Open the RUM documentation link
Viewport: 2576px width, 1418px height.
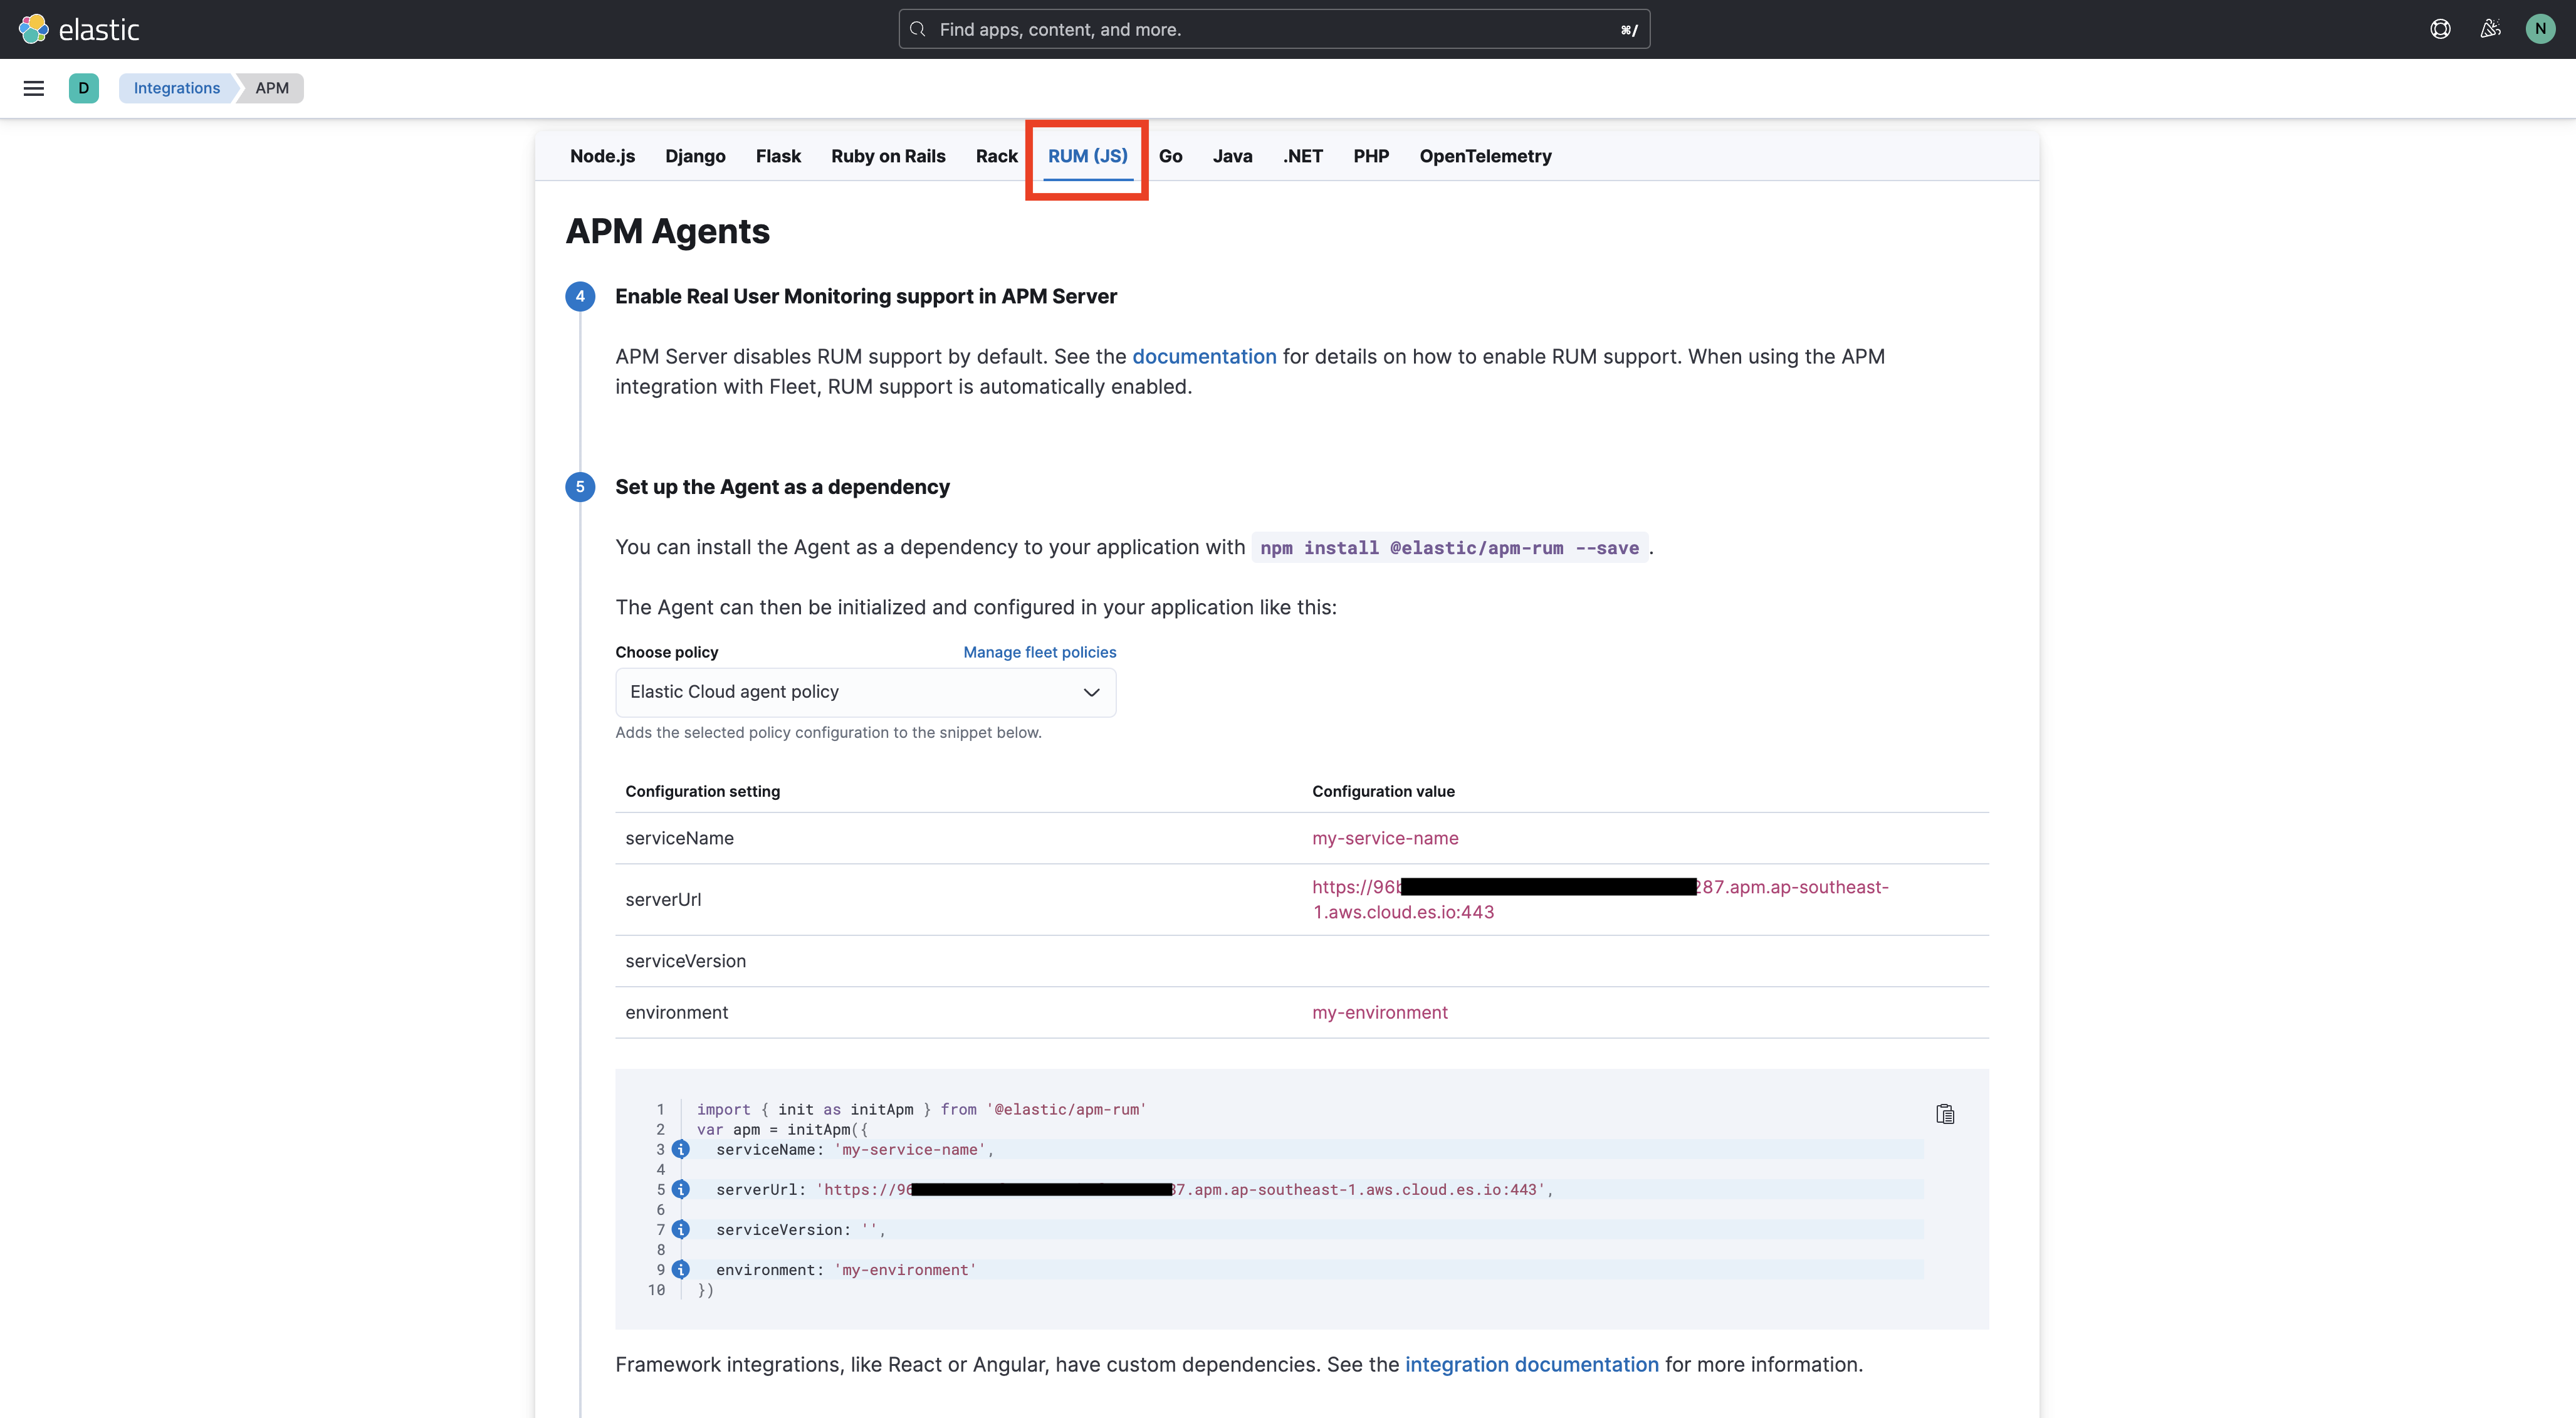click(1204, 356)
